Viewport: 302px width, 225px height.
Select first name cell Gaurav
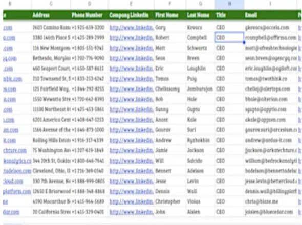click(170, 130)
